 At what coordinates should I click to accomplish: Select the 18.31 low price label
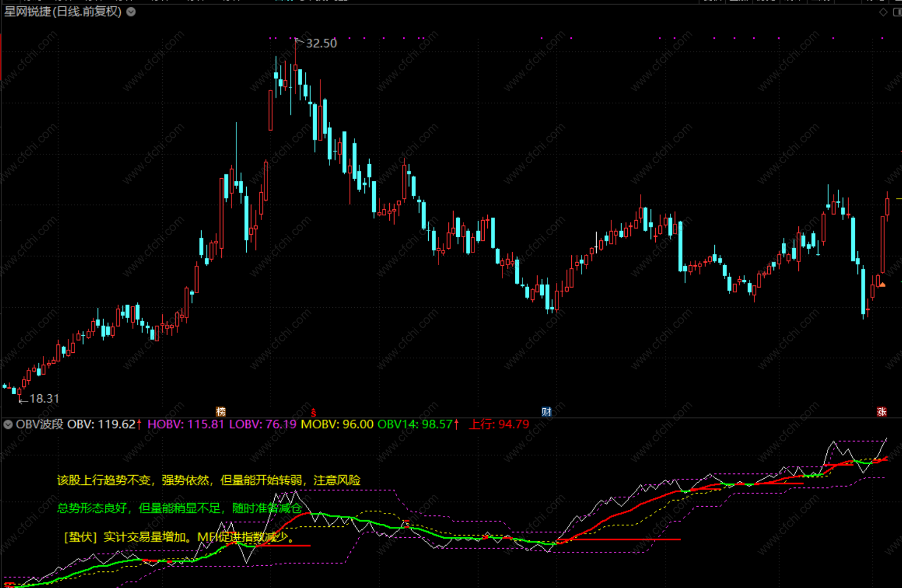[x=45, y=398]
